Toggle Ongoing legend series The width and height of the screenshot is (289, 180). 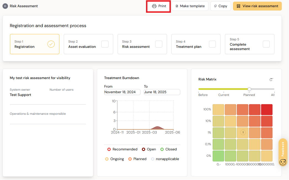tap(115, 159)
